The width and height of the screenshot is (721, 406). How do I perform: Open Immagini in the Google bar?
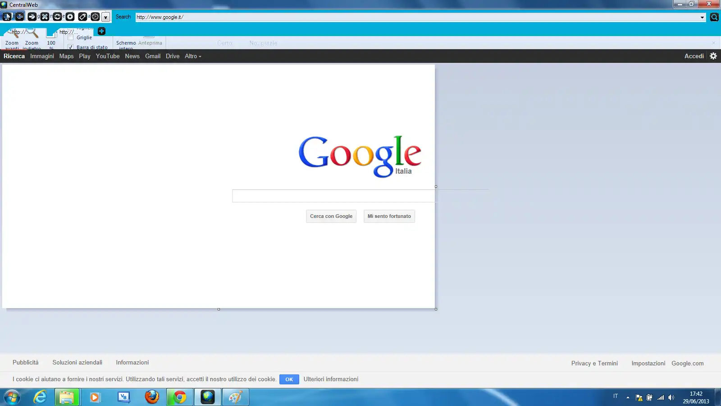click(42, 56)
